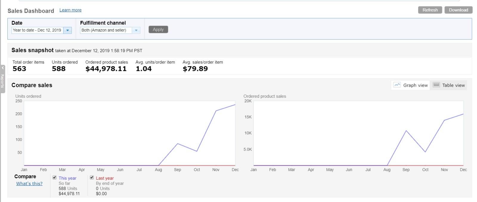Click the Download button
Screen dimensions: 477x202
(458, 10)
